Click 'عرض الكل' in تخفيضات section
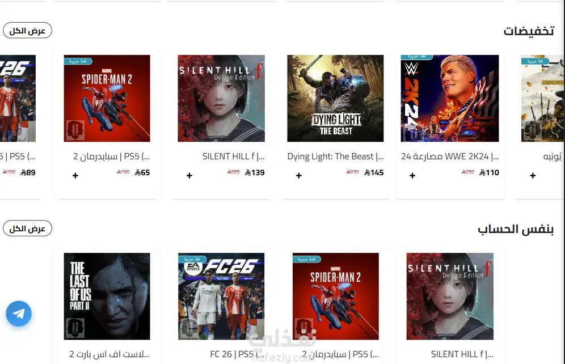The image size is (565, 364). (x=27, y=31)
